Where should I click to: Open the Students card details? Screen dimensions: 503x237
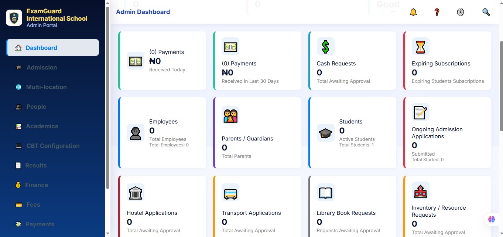(x=352, y=132)
